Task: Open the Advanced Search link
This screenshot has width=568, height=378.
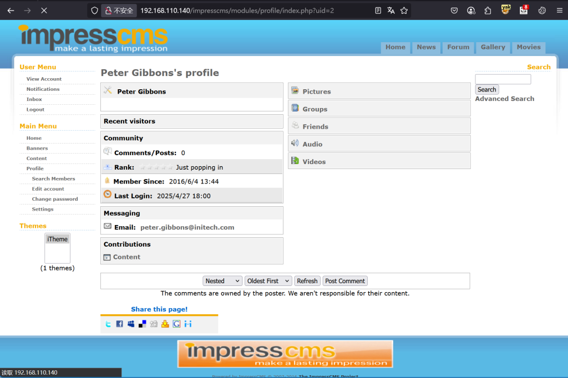Action: (x=504, y=99)
